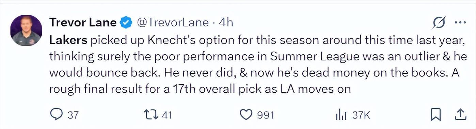Open the Grok explain-post icon
The height and width of the screenshot is (129, 476).
pyautogui.click(x=439, y=23)
